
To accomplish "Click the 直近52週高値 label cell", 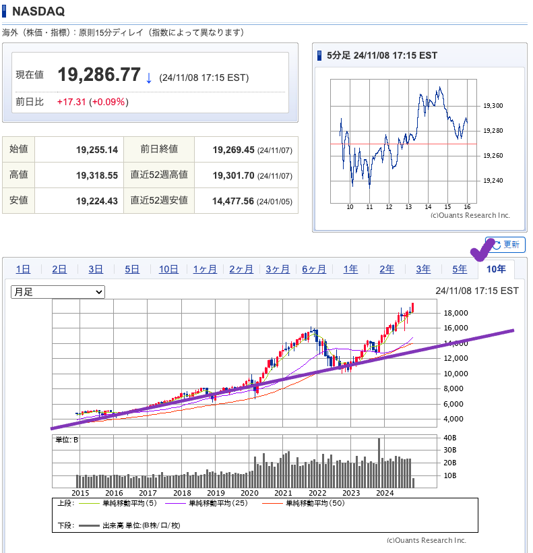I will pyautogui.click(x=159, y=175).
